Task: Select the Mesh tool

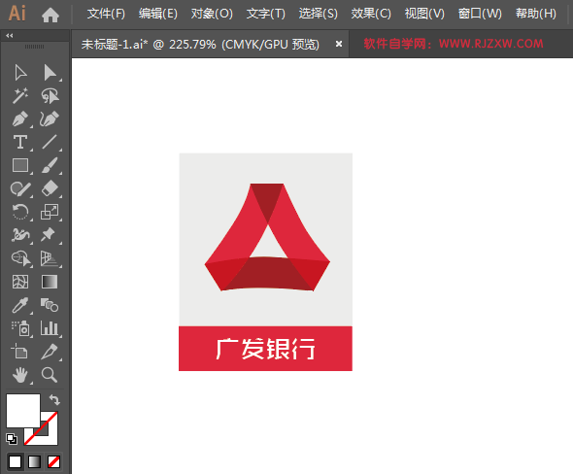Action: click(20, 282)
